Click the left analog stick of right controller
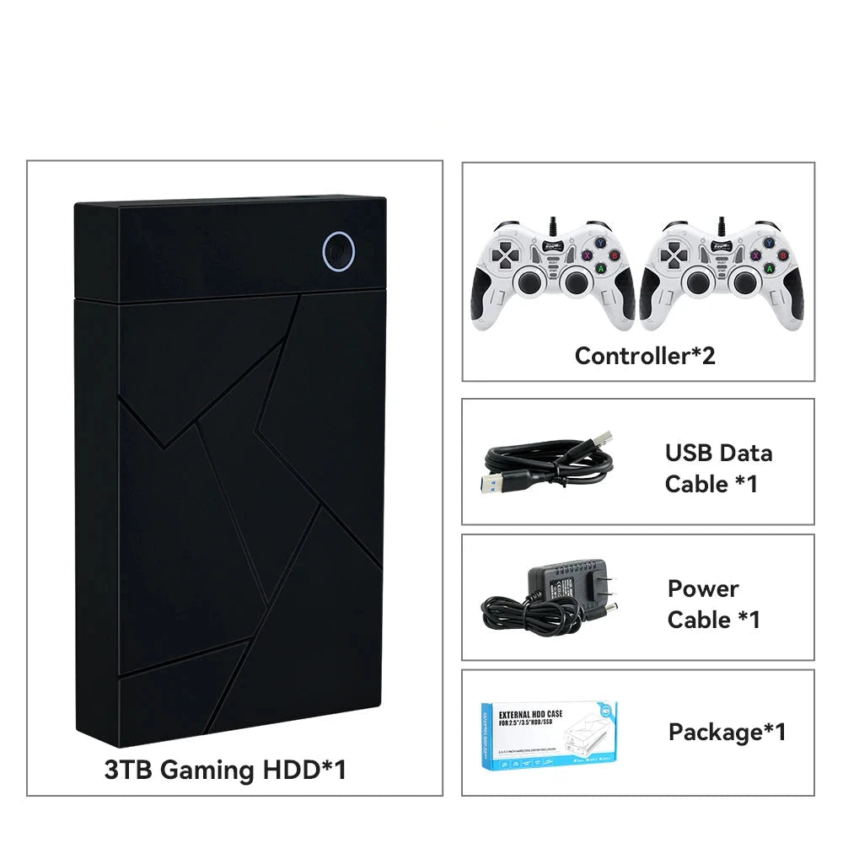Image resolution: width=843 pixels, height=843 pixels. pos(697,282)
